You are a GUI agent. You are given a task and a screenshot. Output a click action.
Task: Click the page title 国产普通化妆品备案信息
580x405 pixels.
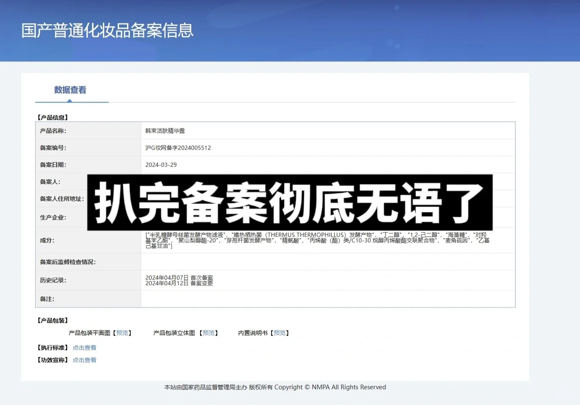(108, 31)
